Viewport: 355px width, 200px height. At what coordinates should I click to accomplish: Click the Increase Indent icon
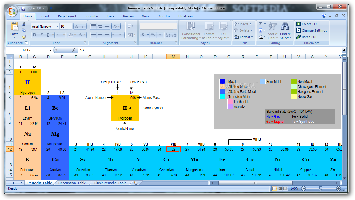[x=121, y=35]
